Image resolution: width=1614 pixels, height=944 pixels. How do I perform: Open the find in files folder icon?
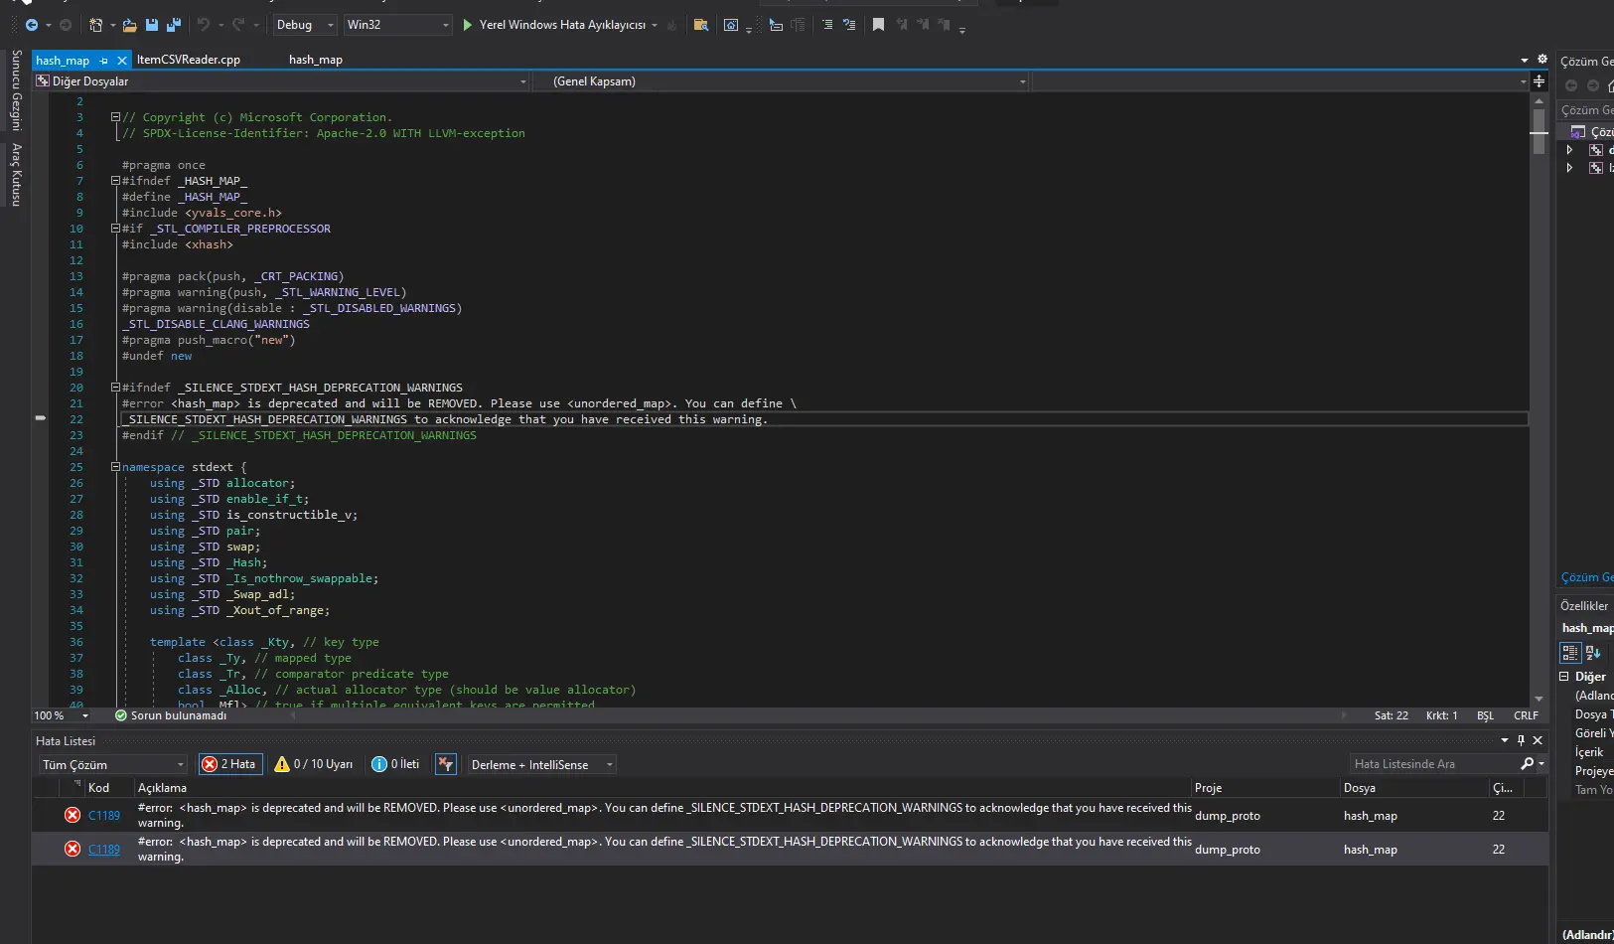701,25
